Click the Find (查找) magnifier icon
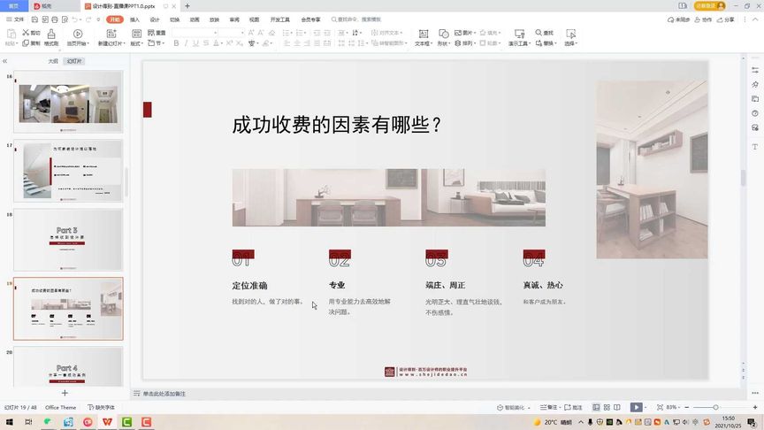This screenshot has height=430, width=764. click(x=539, y=33)
